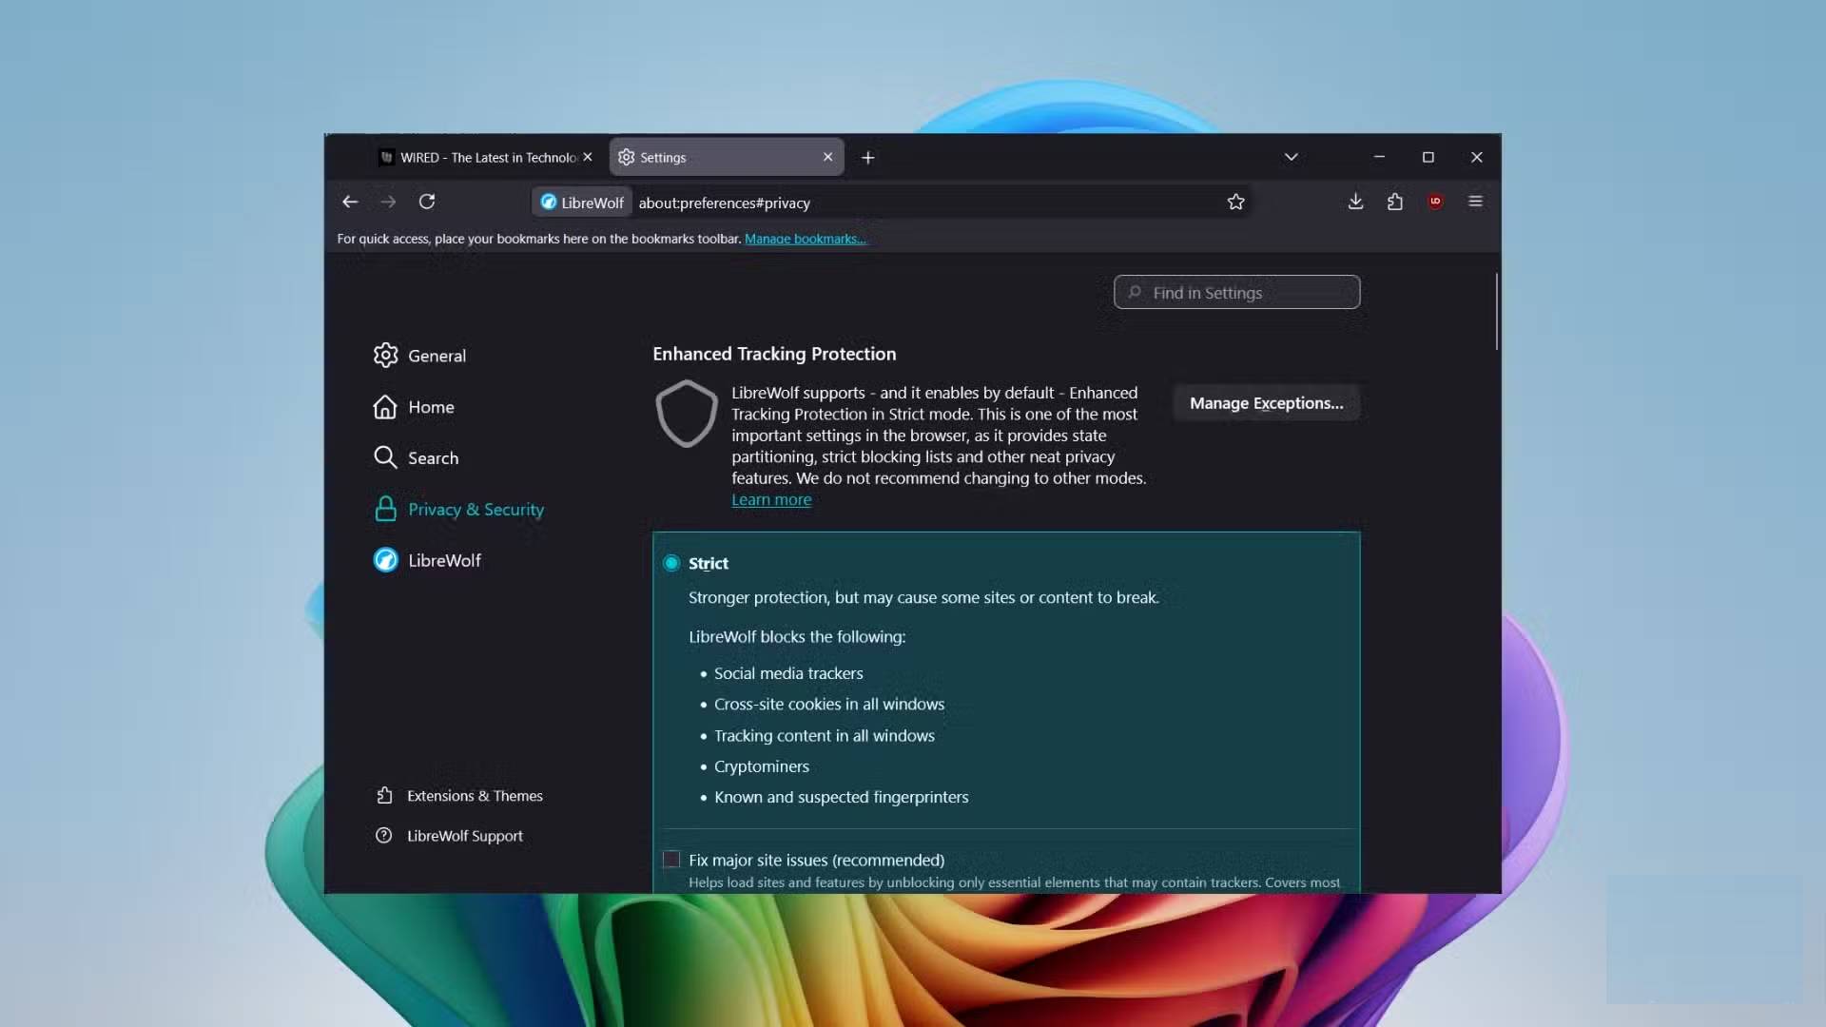This screenshot has width=1826, height=1027.
Task: Open Privacy & Security via the padlock icon
Action: coord(386,509)
